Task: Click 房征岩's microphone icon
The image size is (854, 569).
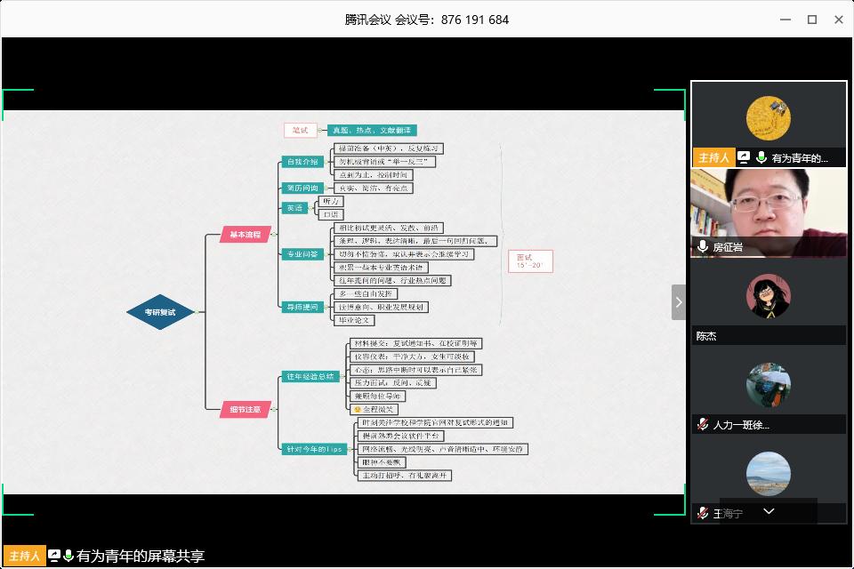Action: tap(703, 246)
